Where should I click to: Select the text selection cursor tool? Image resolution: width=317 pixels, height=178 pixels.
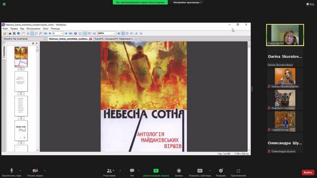(28, 33)
